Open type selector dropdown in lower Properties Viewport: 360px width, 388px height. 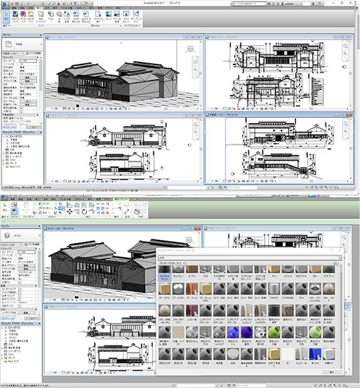(40, 235)
